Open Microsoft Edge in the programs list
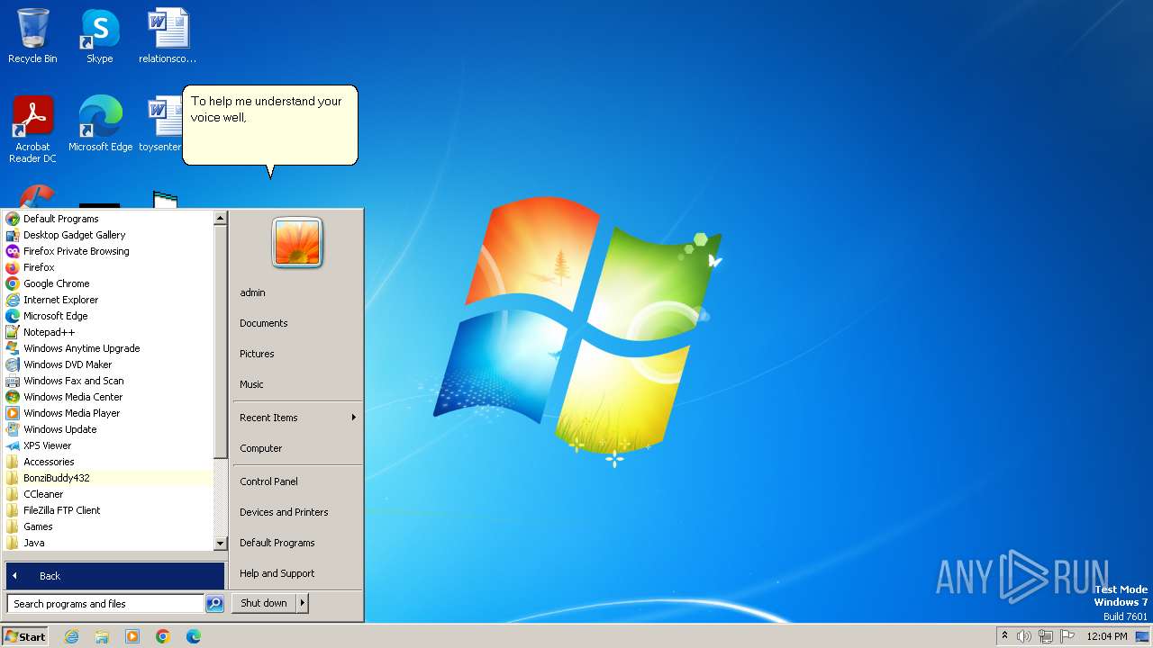Viewport: 1153px width, 648px height. [x=109, y=316]
